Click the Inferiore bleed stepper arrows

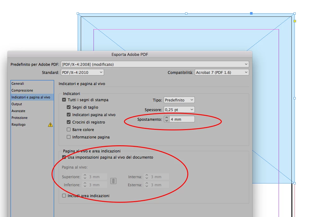coord(85,185)
